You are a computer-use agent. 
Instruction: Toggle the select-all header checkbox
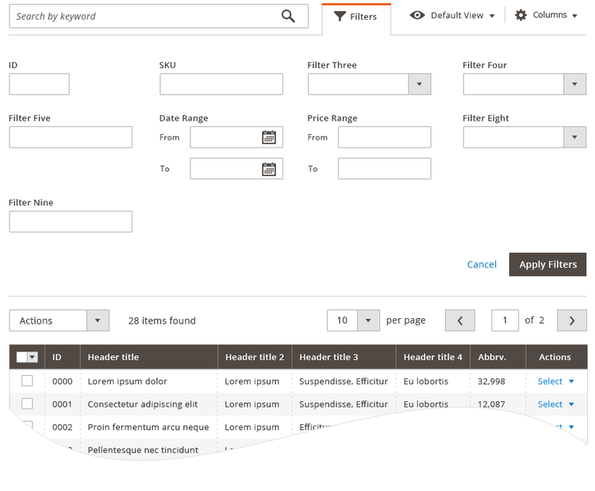pos(22,357)
